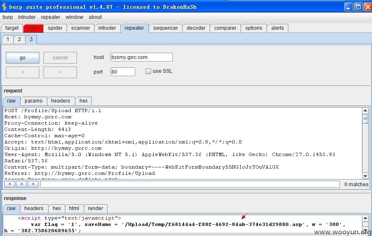Go to next request in history
372x236 pixels.
[60, 72]
